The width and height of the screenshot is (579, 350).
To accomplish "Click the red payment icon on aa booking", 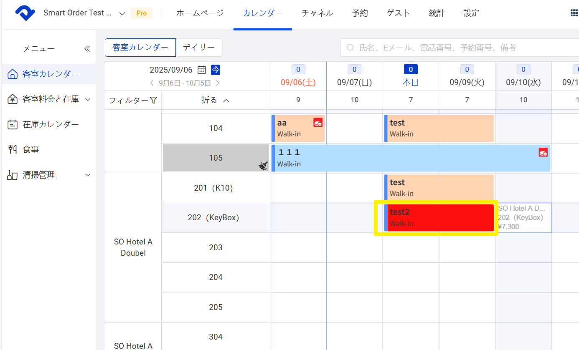I will [x=318, y=123].
